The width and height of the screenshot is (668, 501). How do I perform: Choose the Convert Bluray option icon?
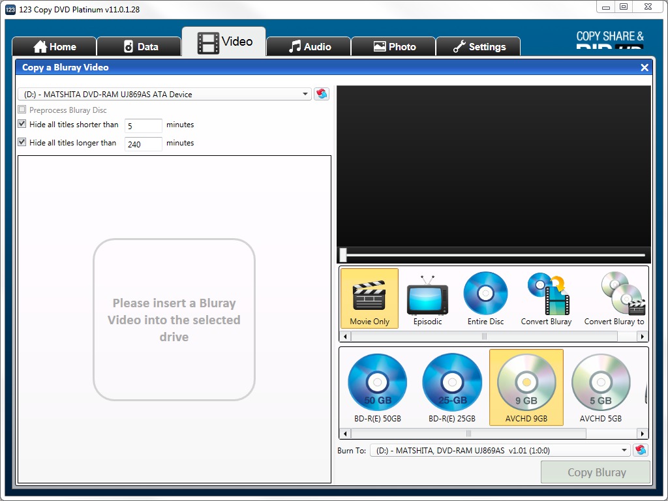tap(546, 298)
